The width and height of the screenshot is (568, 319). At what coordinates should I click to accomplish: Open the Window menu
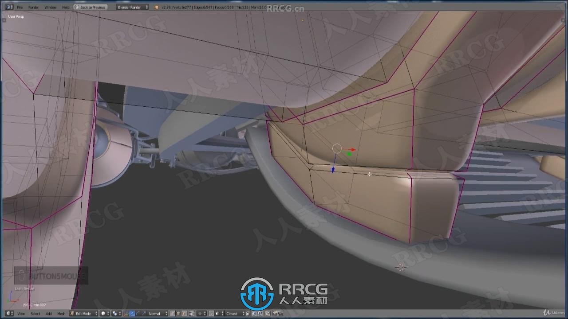click(x=50, y=8)
